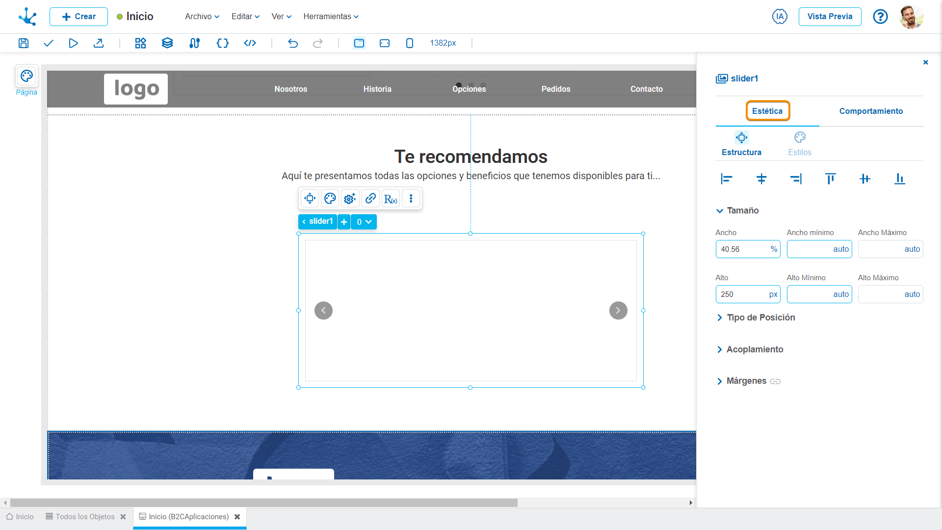Click the Run play icon

(73, 43)
